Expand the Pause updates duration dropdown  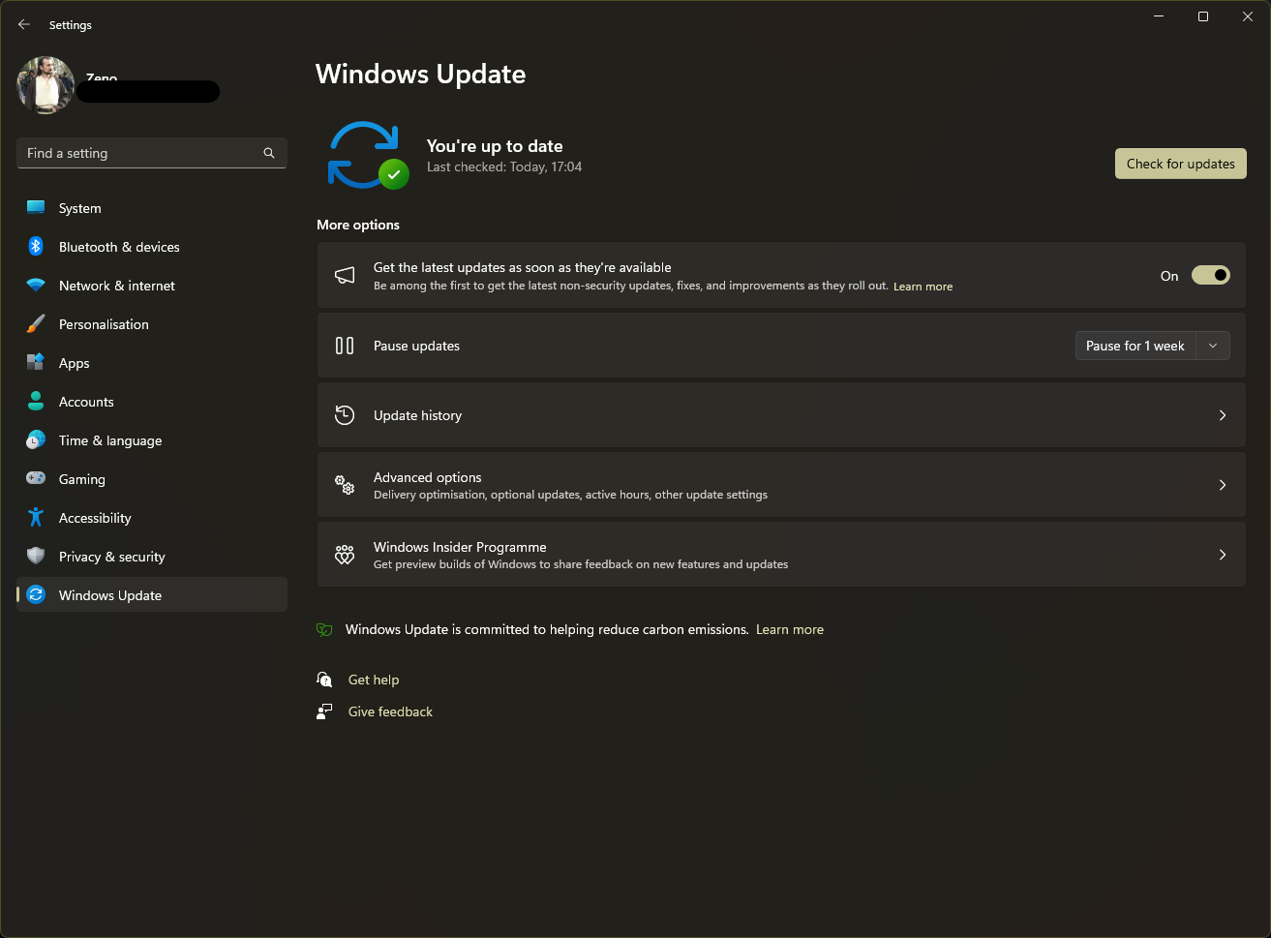tap(1213, 345)
